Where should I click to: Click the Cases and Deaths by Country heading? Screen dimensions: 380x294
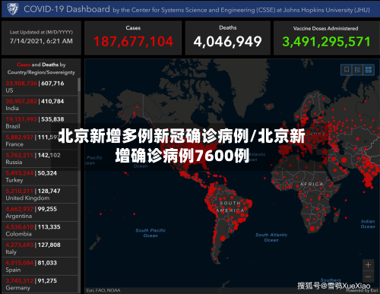click(x=41, y=68)
